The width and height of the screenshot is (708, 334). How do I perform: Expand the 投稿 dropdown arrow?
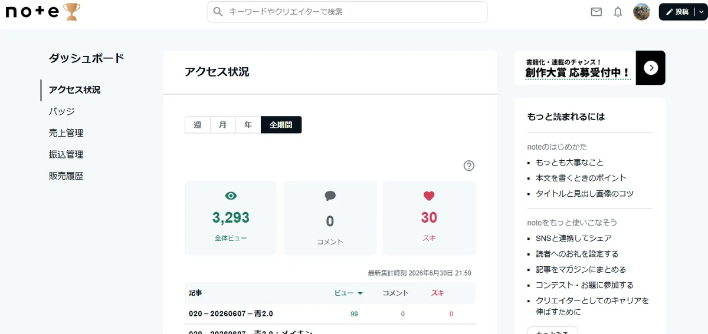(x=702, y=12)
